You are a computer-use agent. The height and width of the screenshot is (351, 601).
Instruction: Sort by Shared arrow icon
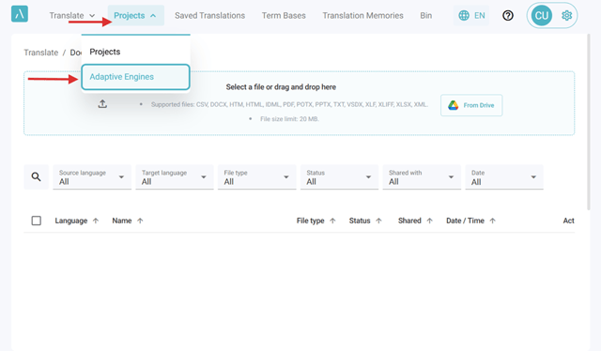pyautogui.click(x=430, y=221)
